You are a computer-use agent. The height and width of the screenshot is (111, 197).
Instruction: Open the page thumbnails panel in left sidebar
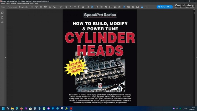tap(2, 13)
